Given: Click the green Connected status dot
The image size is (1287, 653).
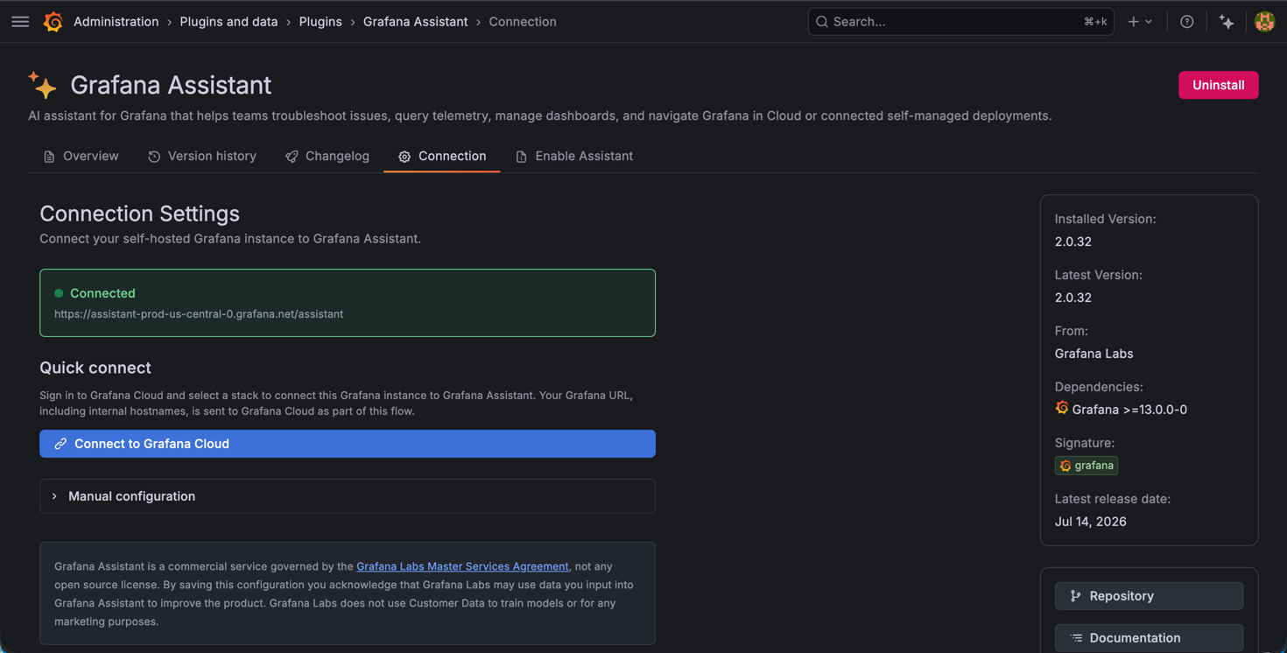Looking at the screenshot, I should (59, 293).
